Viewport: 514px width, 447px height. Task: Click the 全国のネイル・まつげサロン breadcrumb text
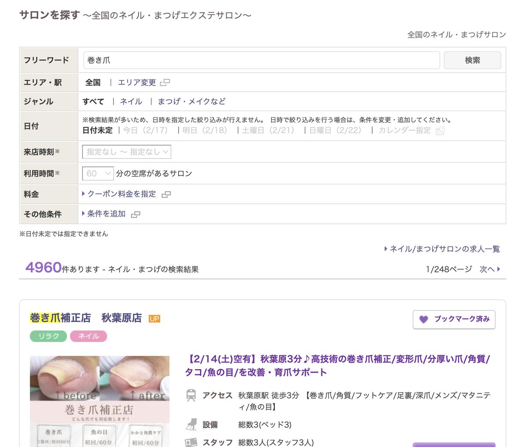(x=457, y=35)
